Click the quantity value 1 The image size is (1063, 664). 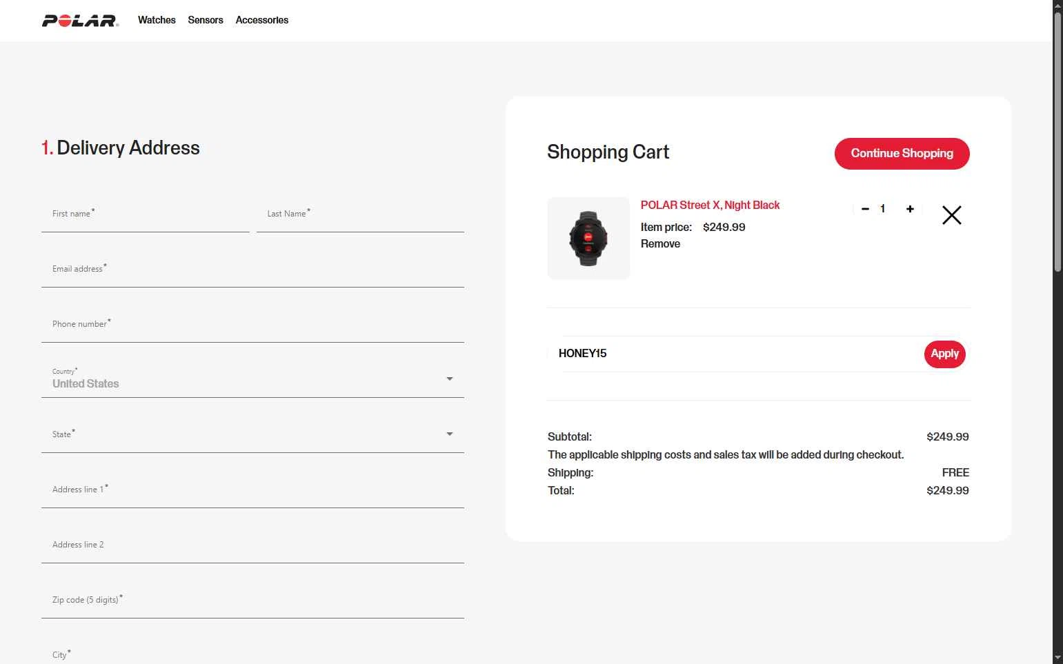coord(882,209)
